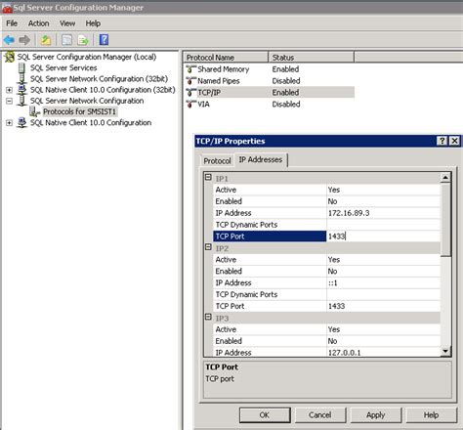
Task: Click the Show/Hide console tree icon
Action: pyautogui.click(x=67, y=40)
